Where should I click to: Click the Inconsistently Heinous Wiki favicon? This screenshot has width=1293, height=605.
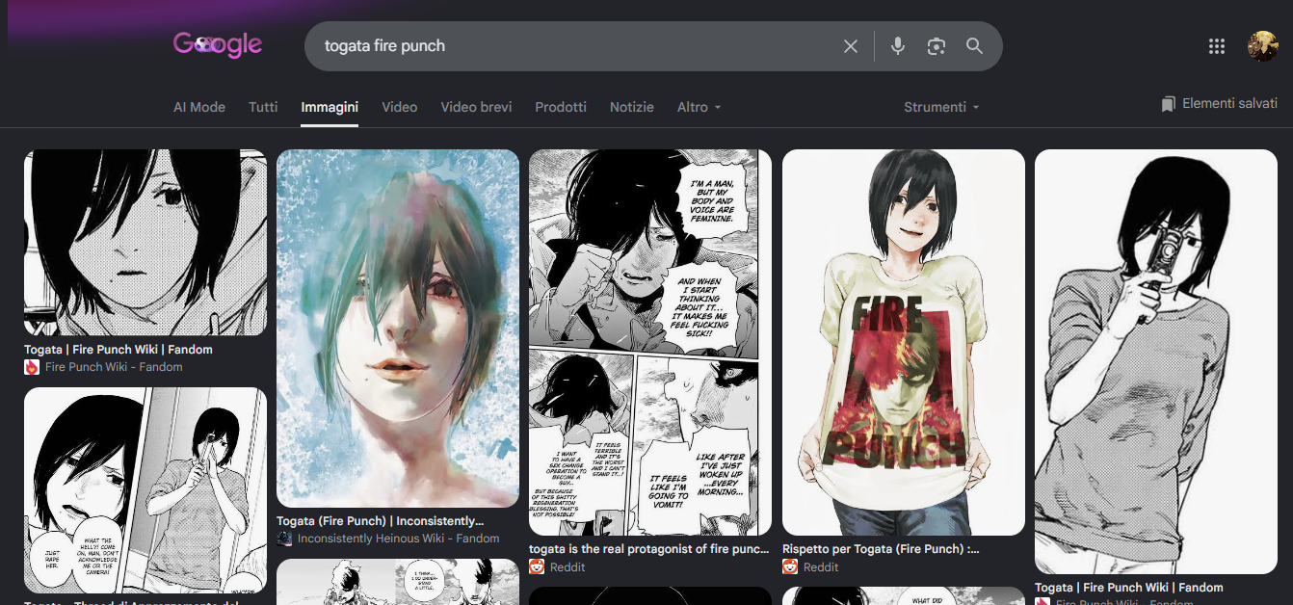click(x=284, y=539)
